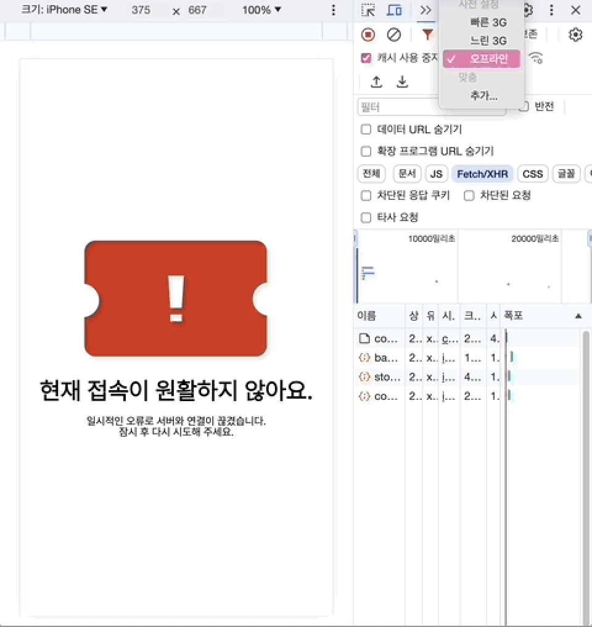Expand the >> more panels chevron
Image resolution: width=592 pixels, height=627 pixels.
pyautogui.click(x=425, y=10)
